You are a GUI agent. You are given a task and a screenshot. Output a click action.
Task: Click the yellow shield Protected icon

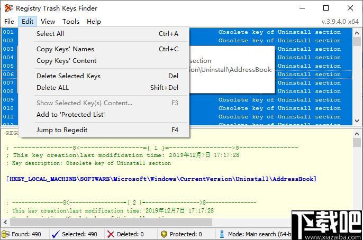[x=164, y=234]
